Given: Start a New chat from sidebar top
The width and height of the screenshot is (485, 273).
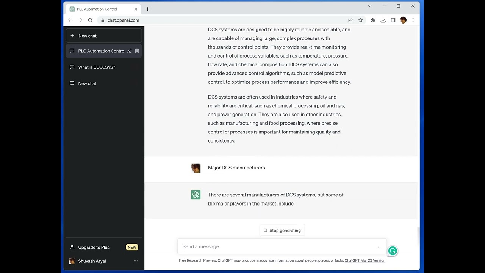Looking at the screenshot, I should pos(103,36).
